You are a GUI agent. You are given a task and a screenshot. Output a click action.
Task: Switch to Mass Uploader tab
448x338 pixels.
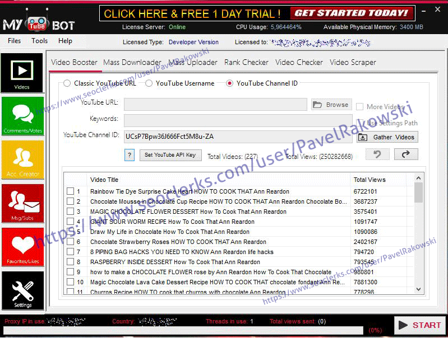pyautogui.click(x=193, y=62)
